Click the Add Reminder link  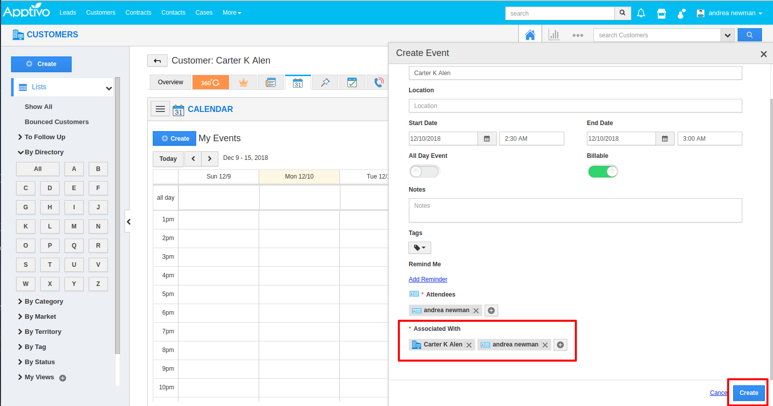[428, 279]
